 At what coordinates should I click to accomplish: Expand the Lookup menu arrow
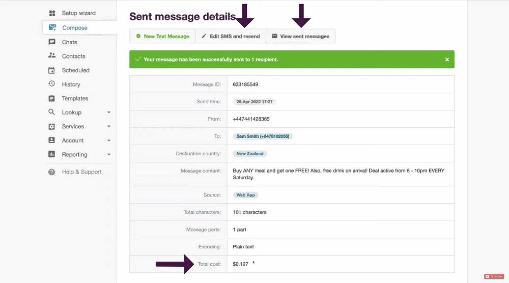coord(109,112)
